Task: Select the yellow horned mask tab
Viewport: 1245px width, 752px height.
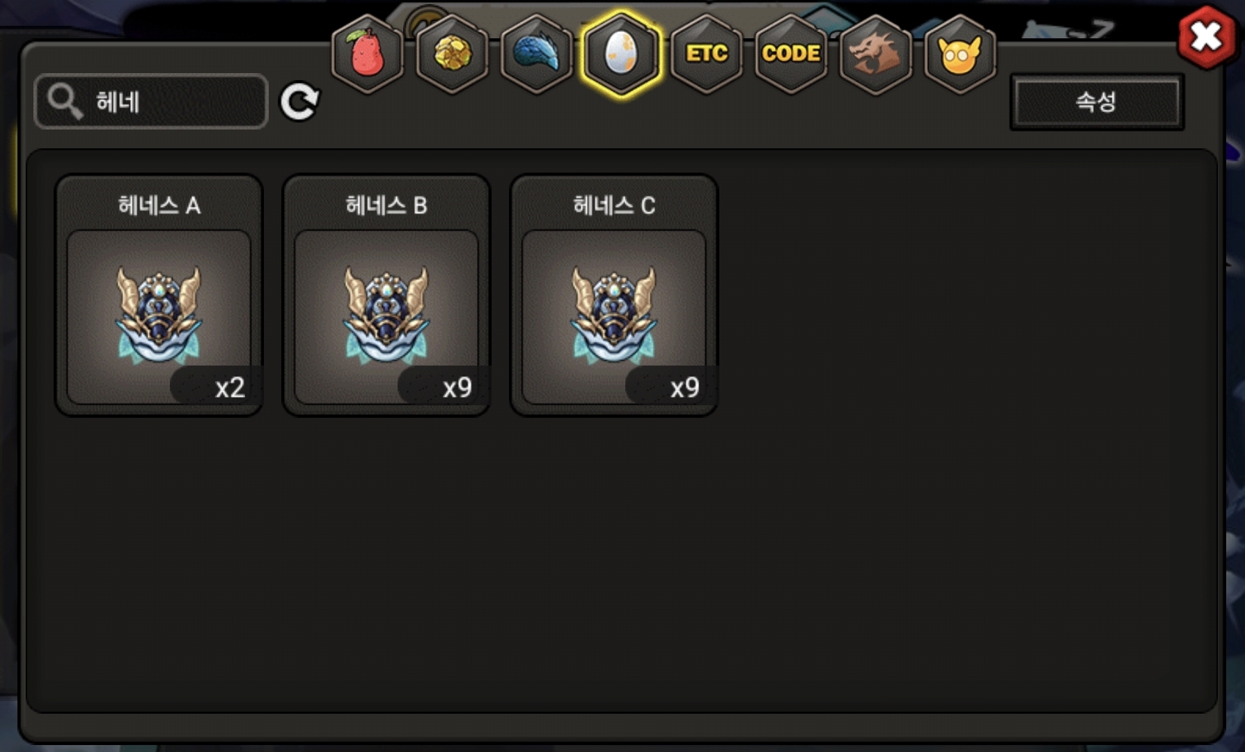Action: coord(960,54)
